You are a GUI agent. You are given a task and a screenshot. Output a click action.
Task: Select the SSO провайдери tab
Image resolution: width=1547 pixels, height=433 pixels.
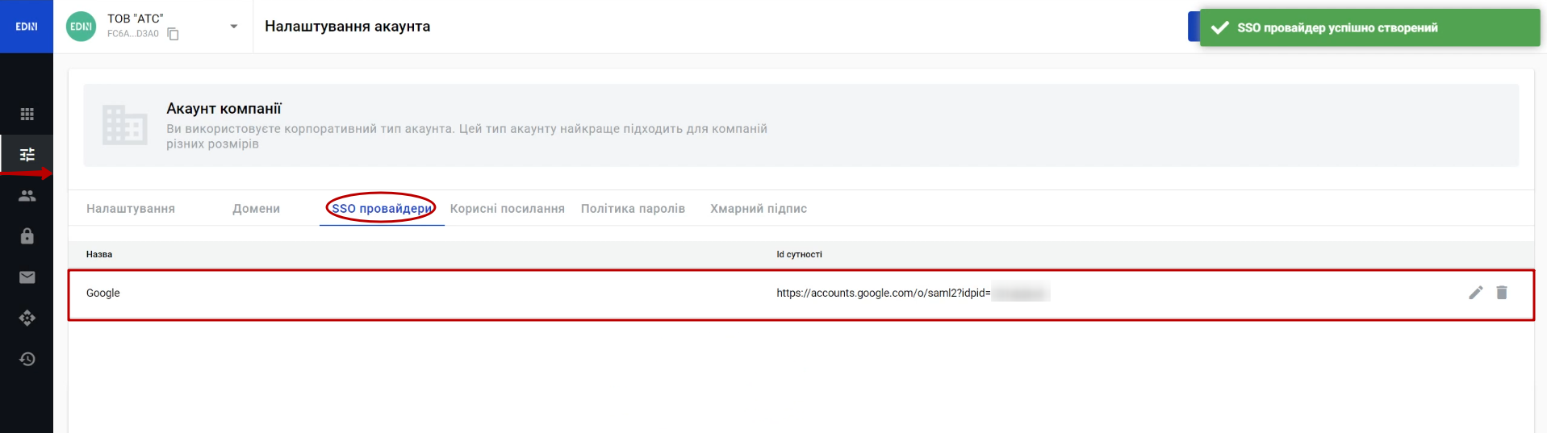click(x=382, y=209)
